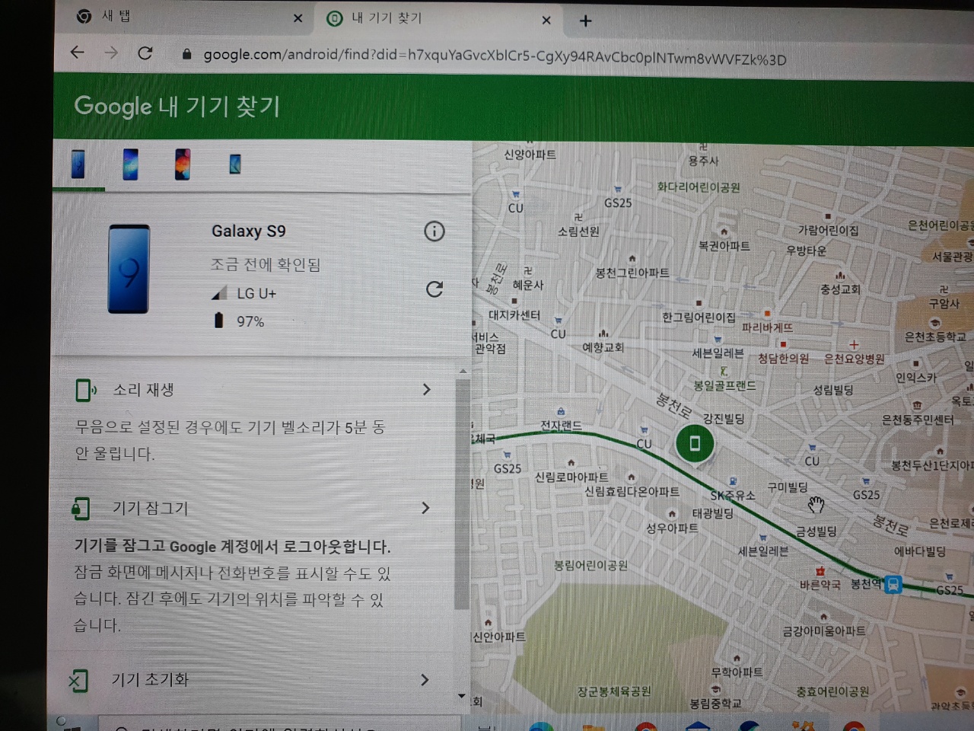The width and height of the screenshot is (974, 731).
Task: Click the 97% battery level text
Action: (x=250, y=322)
